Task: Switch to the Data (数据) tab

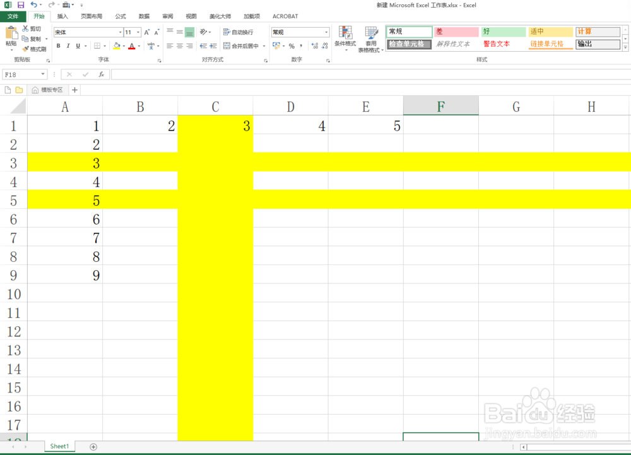Action: [x=144, y=16]
